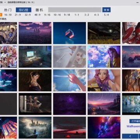Open the neon blue cyber scene wallpaper
The width and height of the screenshot is (140, 140).
point(9,80)
